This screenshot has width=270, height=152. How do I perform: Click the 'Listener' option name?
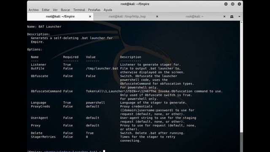coord(38,65)
